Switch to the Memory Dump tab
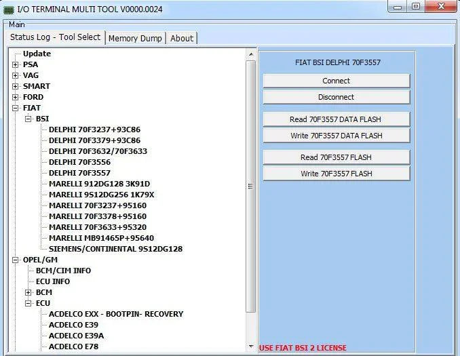 tap(135, 38)
